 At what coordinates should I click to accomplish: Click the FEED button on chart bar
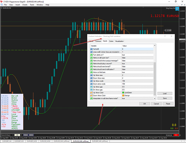(26, 135)
